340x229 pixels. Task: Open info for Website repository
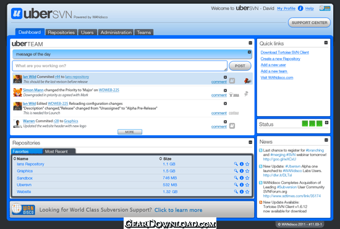coord(242,192)
